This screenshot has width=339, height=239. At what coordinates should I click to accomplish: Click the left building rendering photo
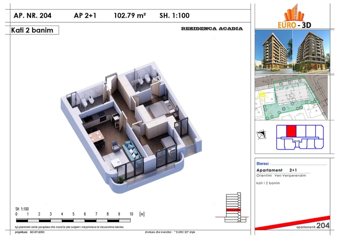[274, 52]
